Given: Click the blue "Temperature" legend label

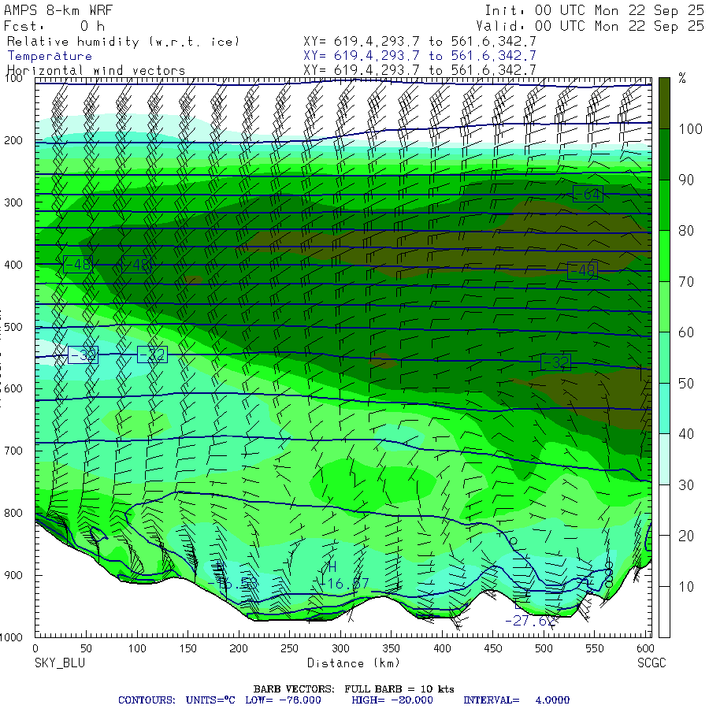Looking at the screenshot, I should (50, 56).
